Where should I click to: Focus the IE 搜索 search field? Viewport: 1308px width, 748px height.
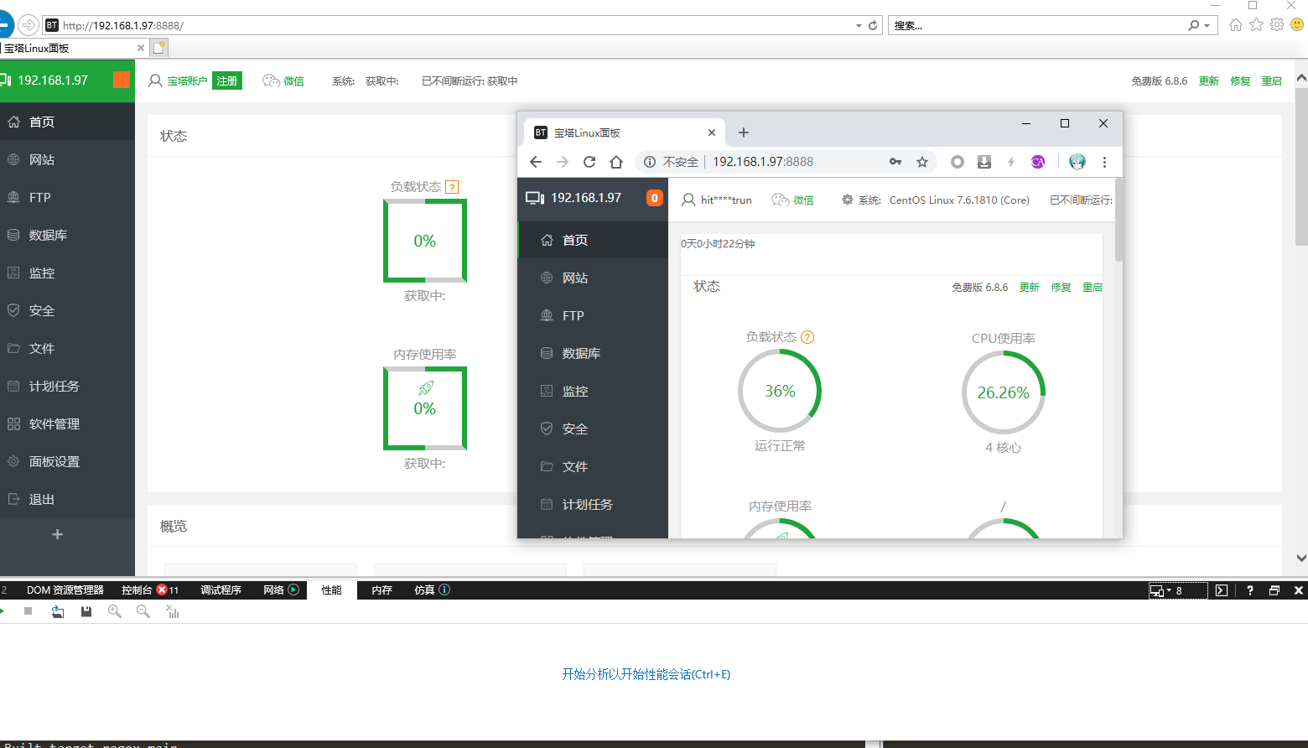[x=1035, y=25]
